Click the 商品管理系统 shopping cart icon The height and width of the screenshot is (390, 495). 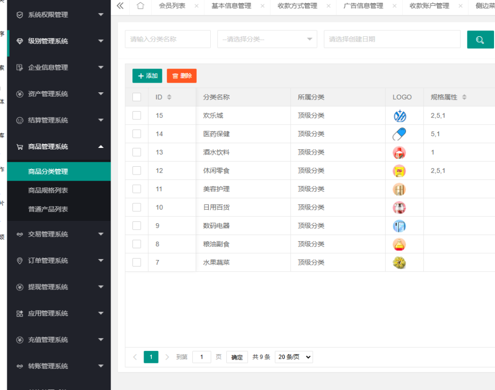[x=20, y=146]
